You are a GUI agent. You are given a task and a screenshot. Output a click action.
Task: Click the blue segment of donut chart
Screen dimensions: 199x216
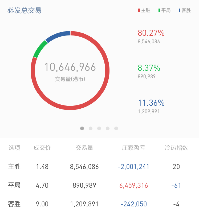pyautogui.click(x=57, y=36)
